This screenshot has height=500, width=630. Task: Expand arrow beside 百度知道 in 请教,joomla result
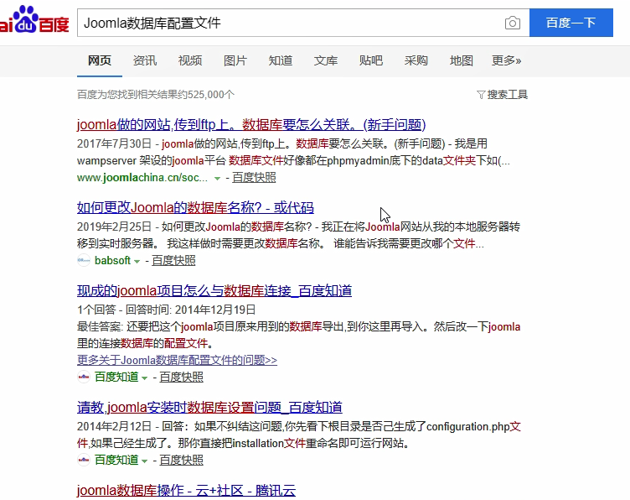[145, 461]
